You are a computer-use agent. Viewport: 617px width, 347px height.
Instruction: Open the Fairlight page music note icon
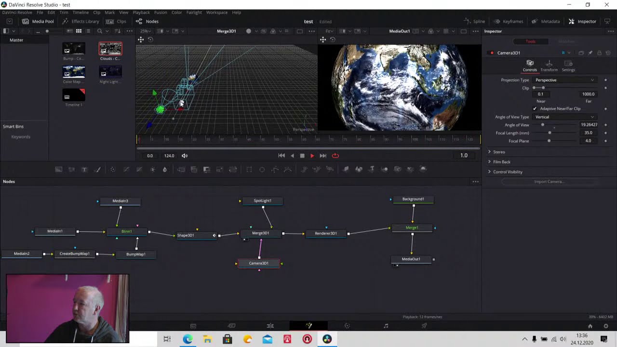point(386,326)
